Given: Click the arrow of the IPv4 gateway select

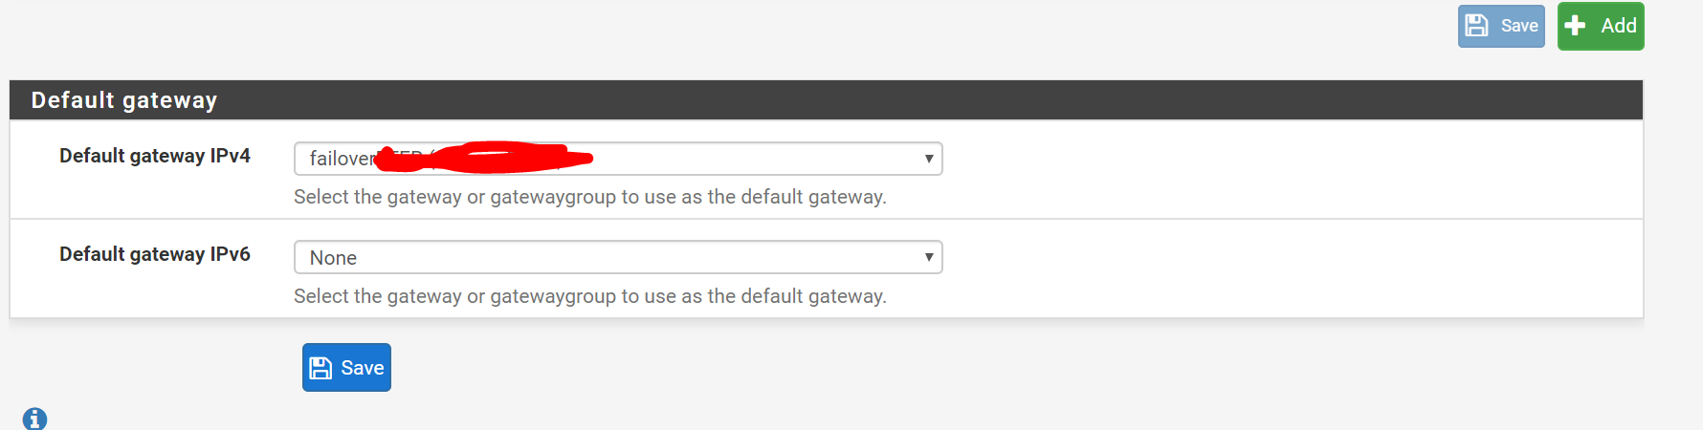Looking at the screenshot, I should point(928,159).
